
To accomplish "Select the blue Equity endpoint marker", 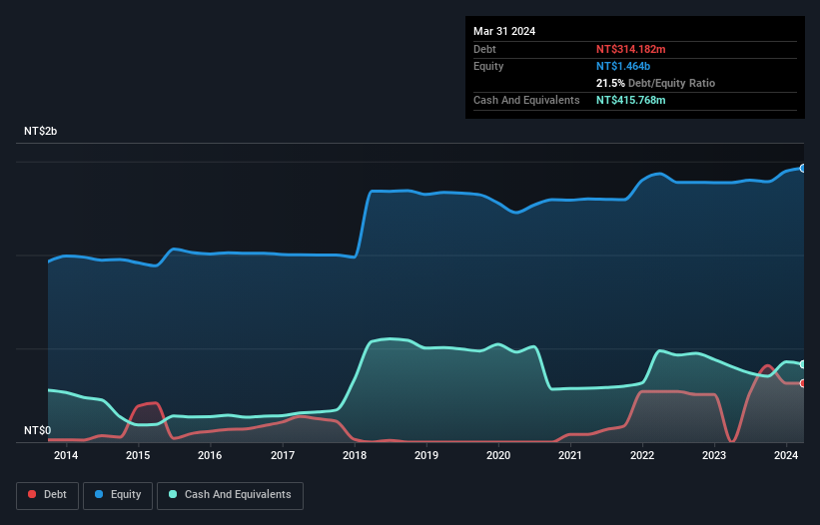I will (803, 169).
